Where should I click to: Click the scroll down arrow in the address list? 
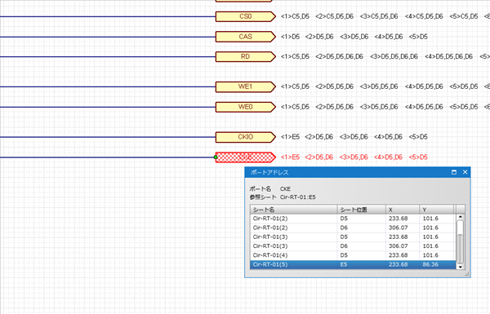tap(460, 267)
